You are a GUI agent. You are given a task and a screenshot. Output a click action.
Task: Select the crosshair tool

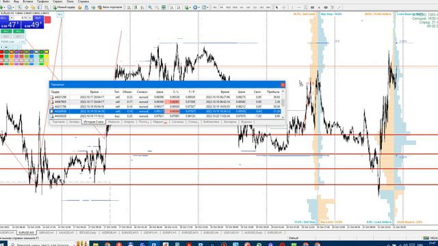coord(284,8)
